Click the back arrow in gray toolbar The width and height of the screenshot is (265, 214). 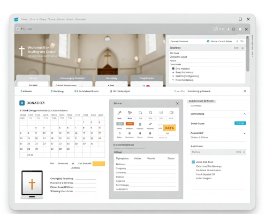tap(228, 29)
